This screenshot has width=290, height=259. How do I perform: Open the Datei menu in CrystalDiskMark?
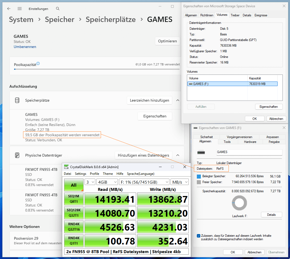coord(67,174)
